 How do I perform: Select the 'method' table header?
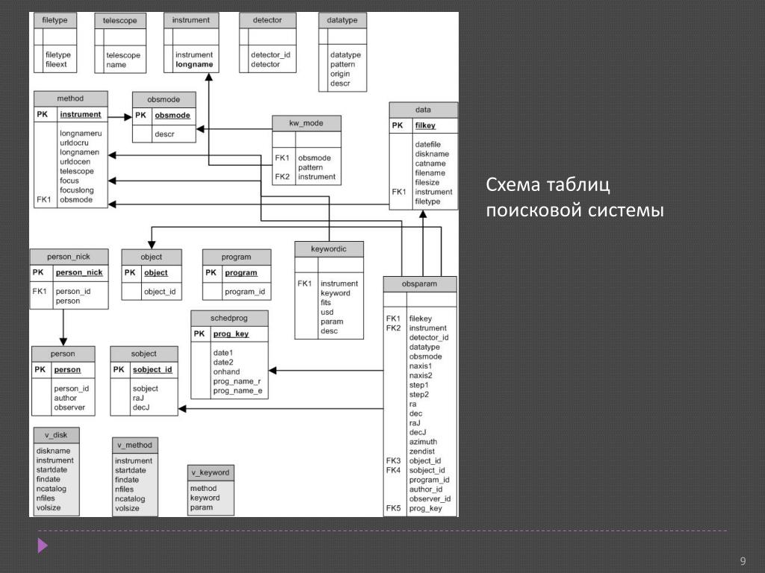point(71,98)
